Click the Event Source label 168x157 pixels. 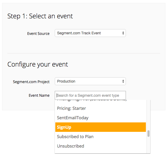coord(38,34)
